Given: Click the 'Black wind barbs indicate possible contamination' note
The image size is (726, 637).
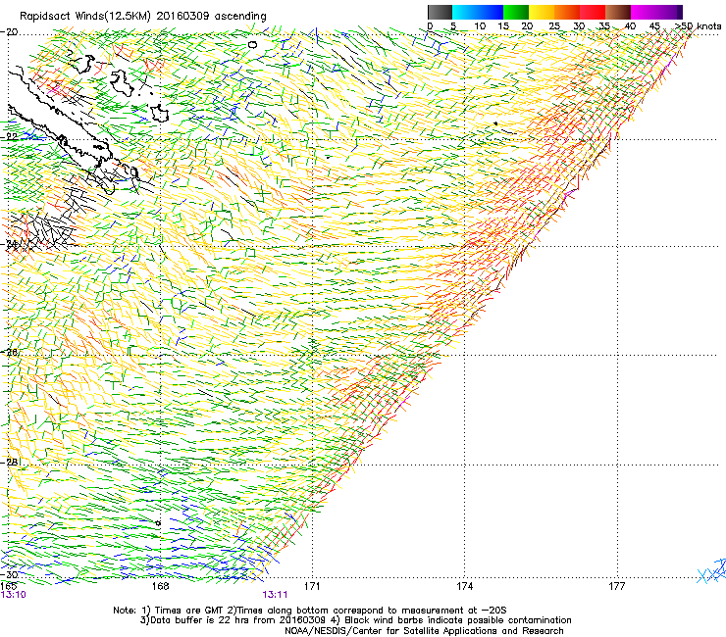Looking at the screenshot, I should pos(458,620).
